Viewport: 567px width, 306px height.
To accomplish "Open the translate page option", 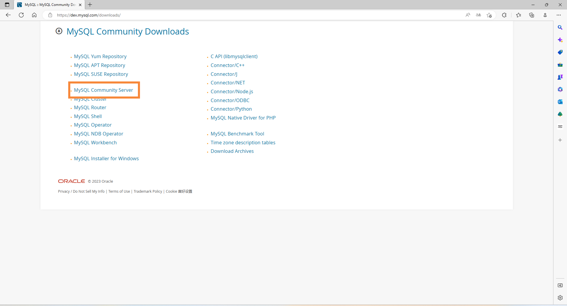I will click(478, 15).
